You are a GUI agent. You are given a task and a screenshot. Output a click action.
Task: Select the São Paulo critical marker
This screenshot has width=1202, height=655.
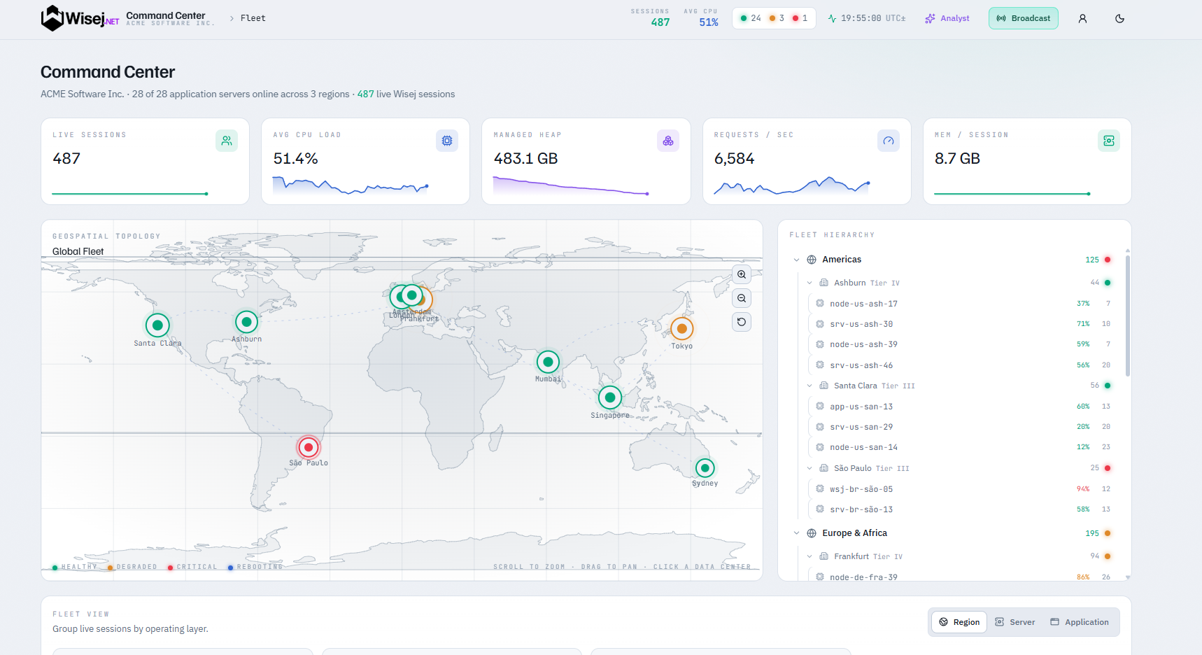pyautogui.click(x=309, y=447)
